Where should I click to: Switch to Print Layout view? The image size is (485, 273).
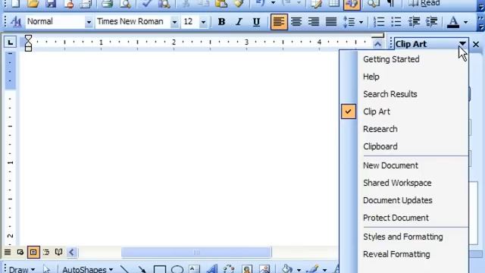coord(33,253)
